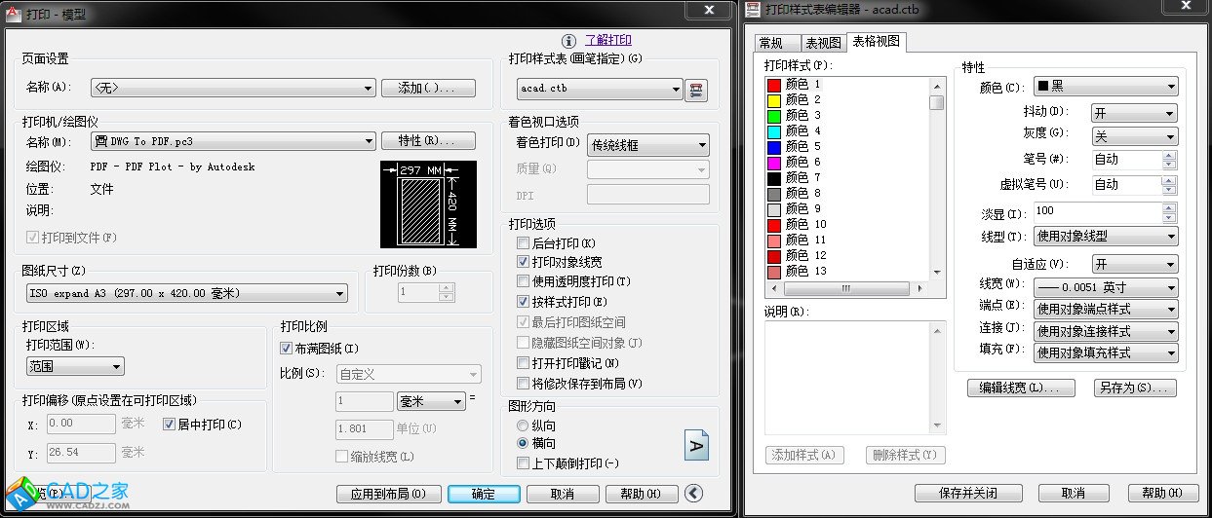Open the 了解打印 link
Viewport: 1212px width, 518px height.
(607, 40)
